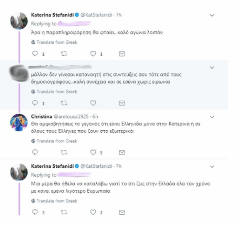Translate Christina's tweet from Greek
The height and width of the screenshot is (226, 239).
tap(54, 140)
